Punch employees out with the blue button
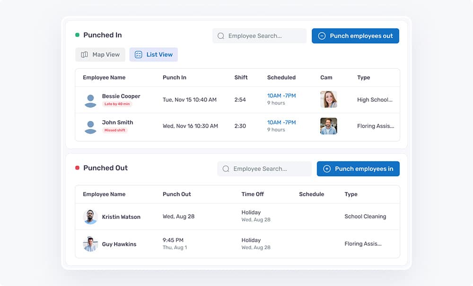 355,36
